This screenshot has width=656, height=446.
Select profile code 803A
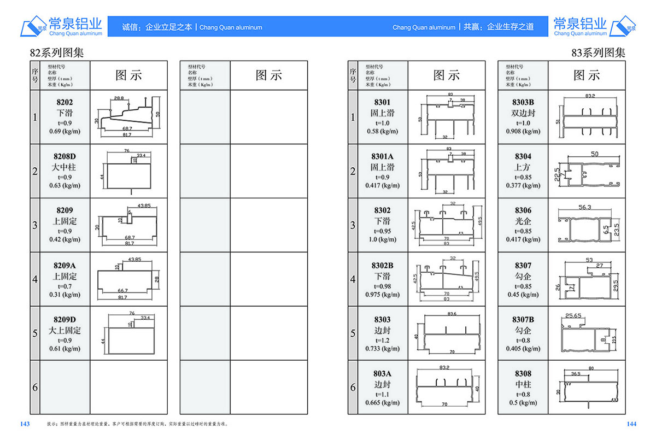coord(383,373)
